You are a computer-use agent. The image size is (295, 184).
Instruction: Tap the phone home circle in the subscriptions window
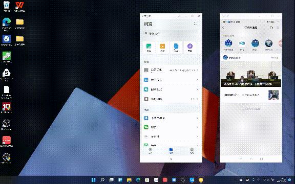pos(251,159)
